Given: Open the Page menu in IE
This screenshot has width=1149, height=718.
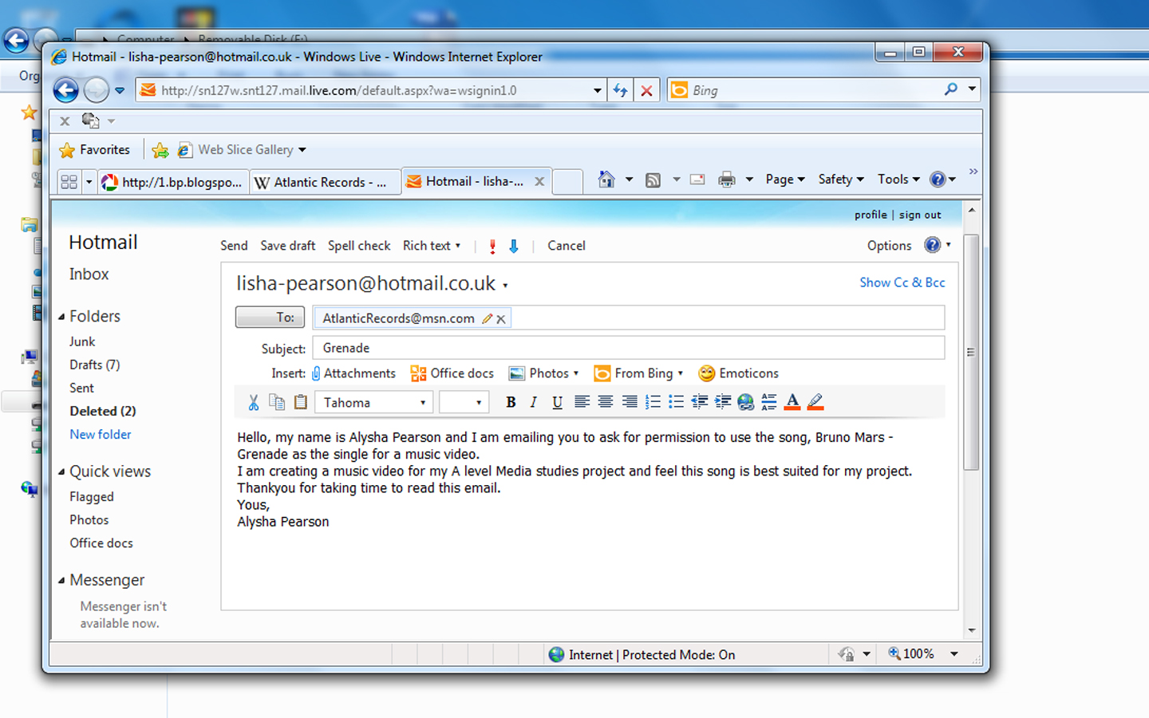Looking at the screenshot, I should [x=785, y=179].
